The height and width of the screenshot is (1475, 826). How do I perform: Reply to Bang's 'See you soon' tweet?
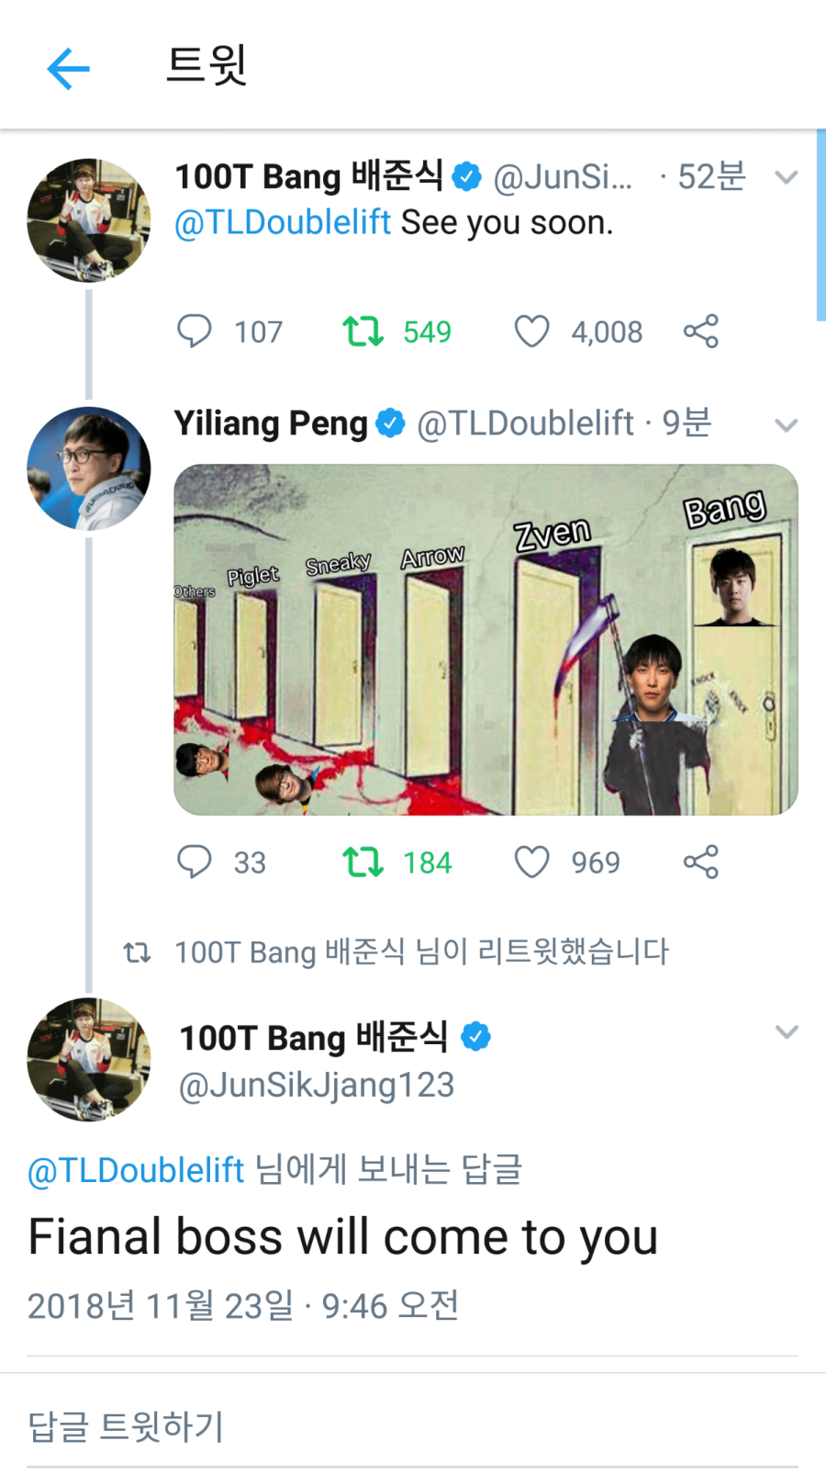click(194, 331)
